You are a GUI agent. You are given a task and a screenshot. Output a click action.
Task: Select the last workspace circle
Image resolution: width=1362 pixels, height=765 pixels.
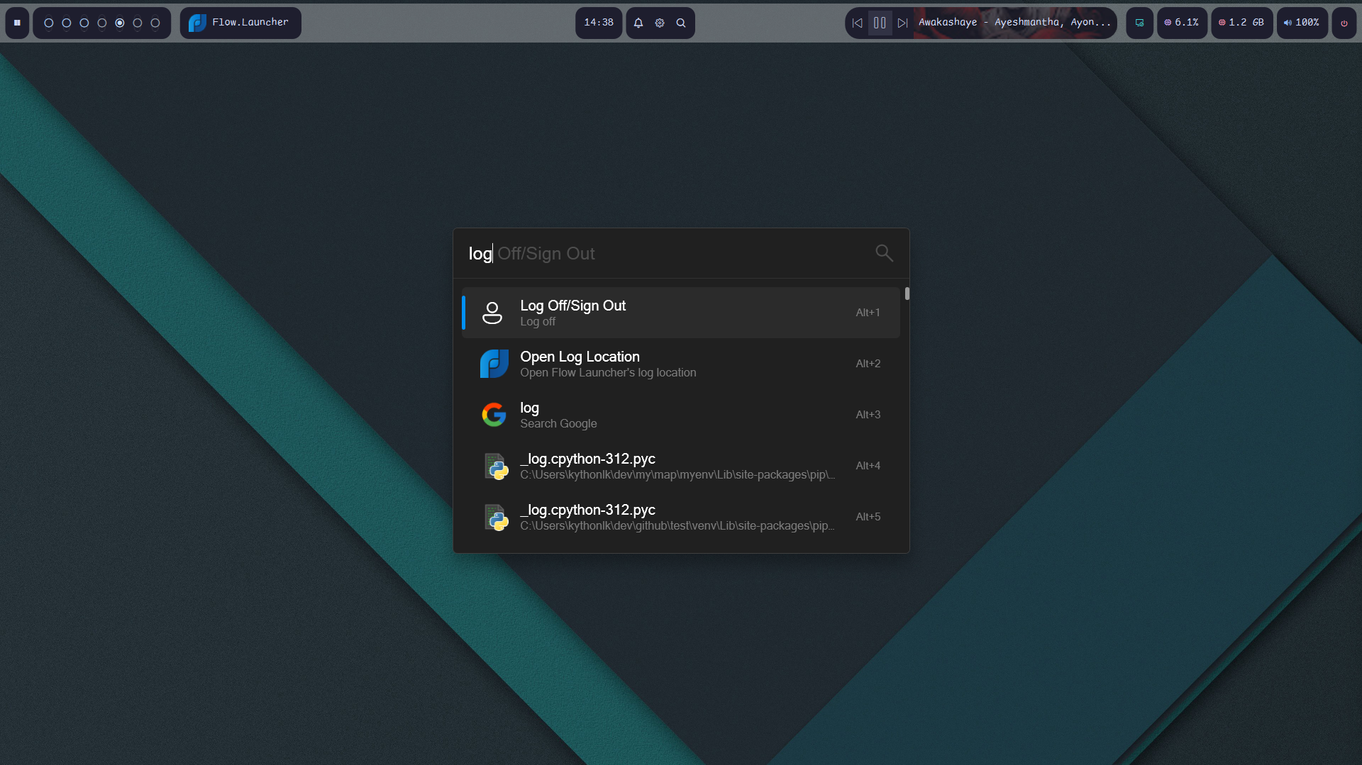click(x=155, y=23)
